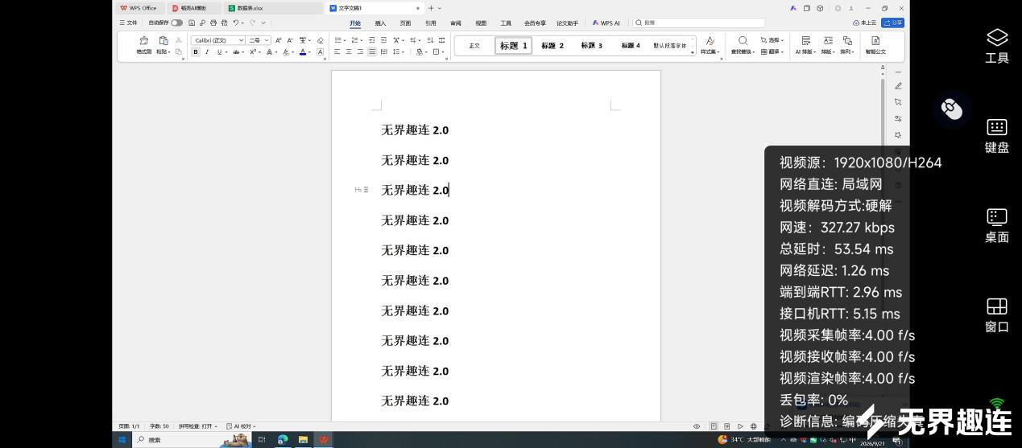Switch to the 审阅 Review ribbon tab

456,23
